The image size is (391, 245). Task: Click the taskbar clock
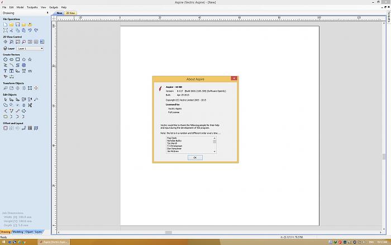pos(382,242)
